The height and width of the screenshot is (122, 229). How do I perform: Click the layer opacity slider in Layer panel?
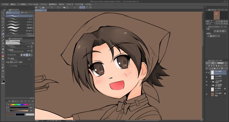(220, 63)
